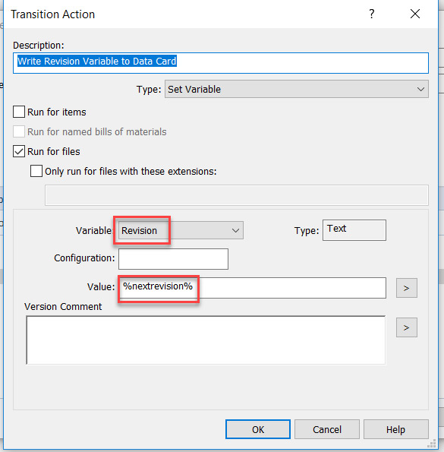Viewport: 444px width, 452px height.
Task: Click the question mark help icon in title bar
Action: pos(372,14)
